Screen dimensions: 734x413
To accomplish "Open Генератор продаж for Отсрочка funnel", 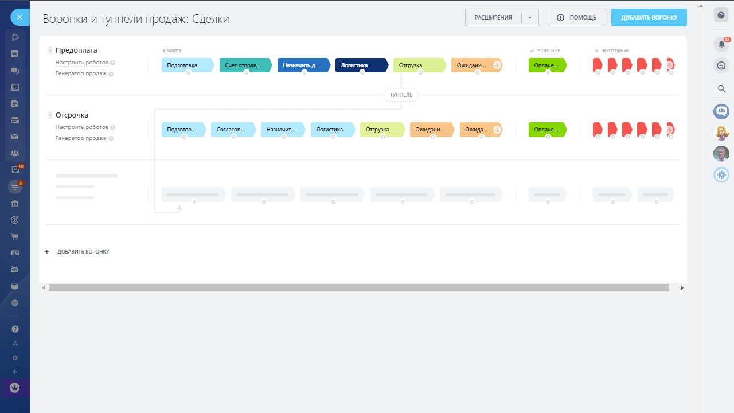I will (81, 138).
